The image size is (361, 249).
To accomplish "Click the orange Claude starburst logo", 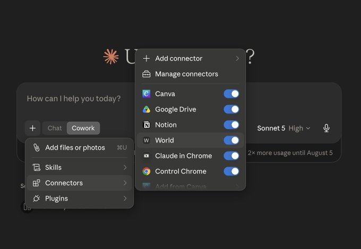I will (111, 56).
